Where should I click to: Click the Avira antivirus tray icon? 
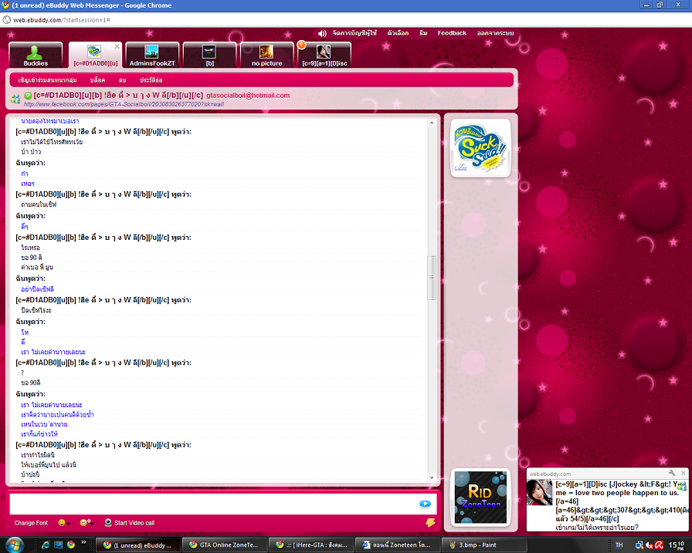(x=659, y=545)
